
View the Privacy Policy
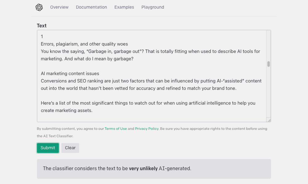147,129
